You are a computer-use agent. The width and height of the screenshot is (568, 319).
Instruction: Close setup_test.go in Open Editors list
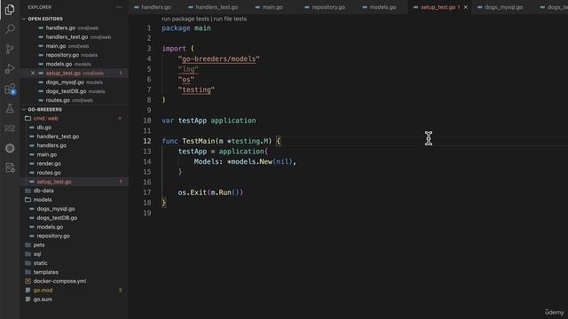pyautogui.click(x=33, y=73)
